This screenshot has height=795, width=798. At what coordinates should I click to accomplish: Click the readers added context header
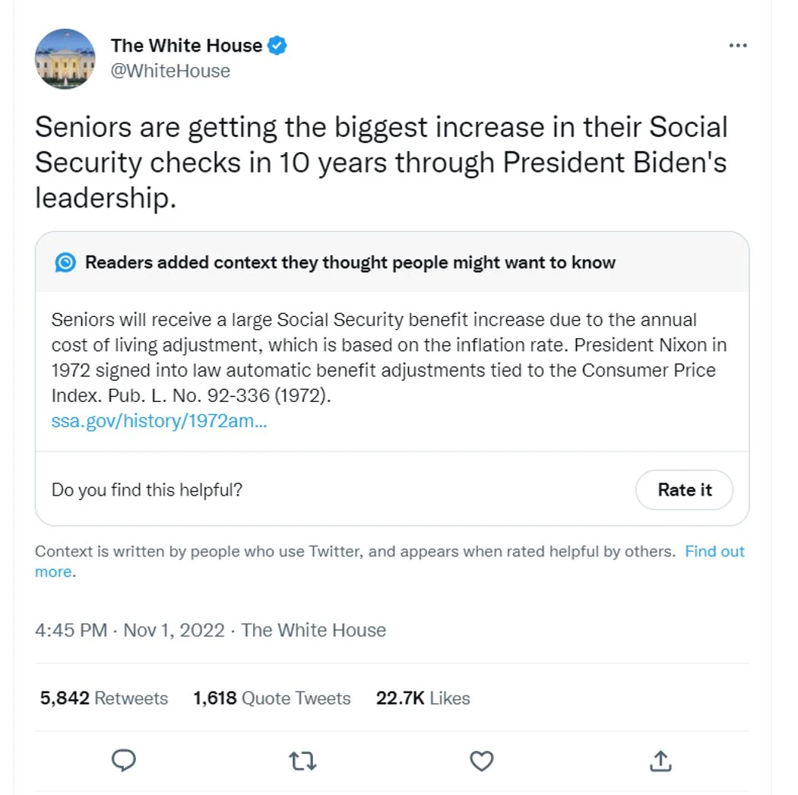click(350, 263)
